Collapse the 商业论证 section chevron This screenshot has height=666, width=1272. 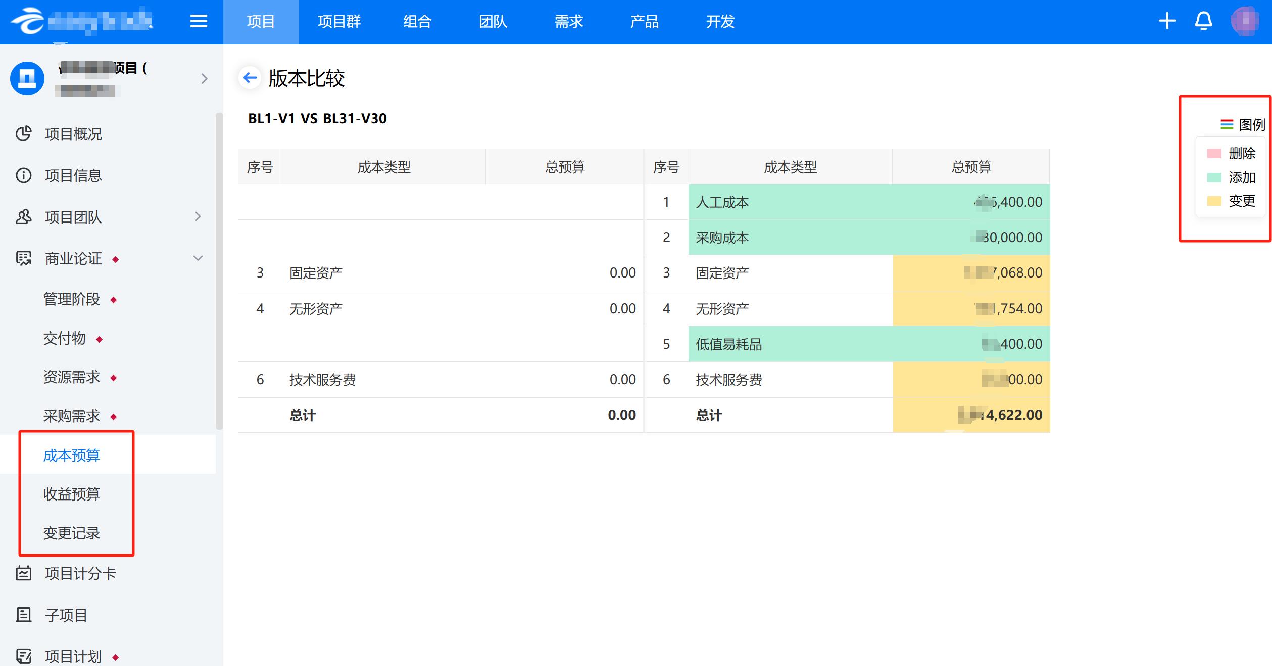(x=198, y=258)
